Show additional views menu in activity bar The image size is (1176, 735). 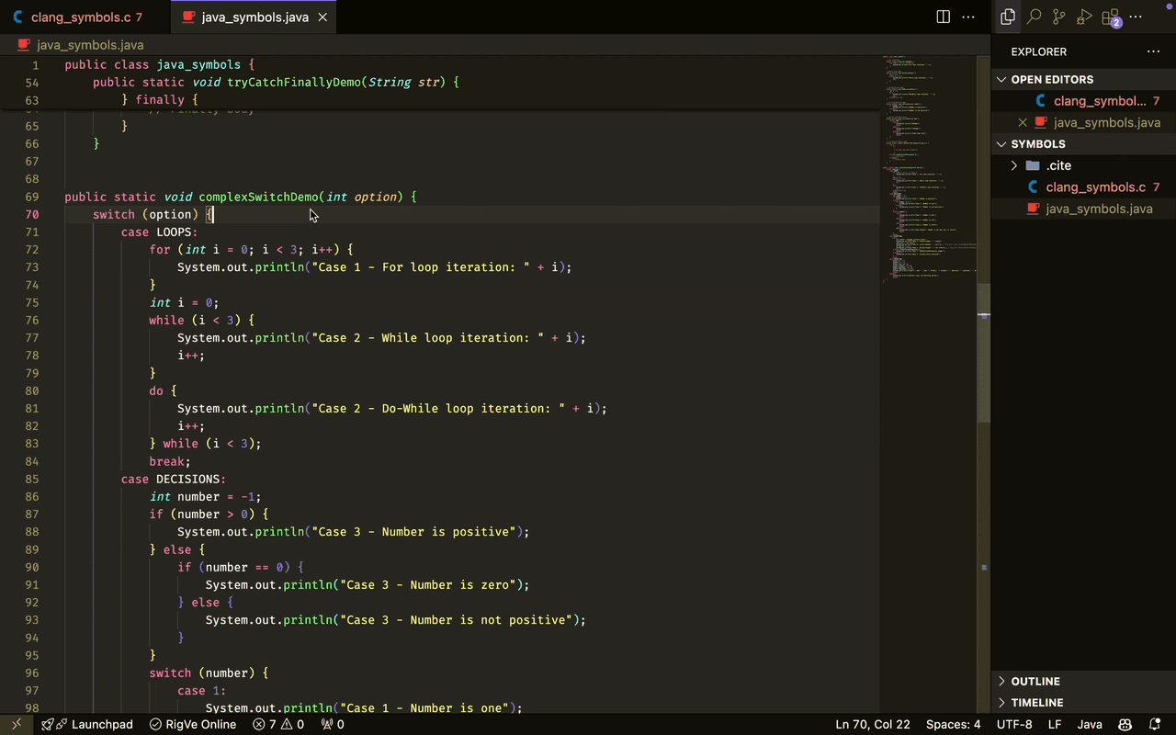pos(1136,17)
